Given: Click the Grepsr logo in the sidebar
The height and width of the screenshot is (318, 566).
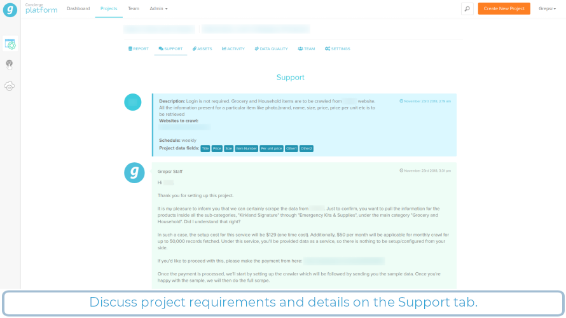Looking at the screenshot, I should (x=10, y=10).
